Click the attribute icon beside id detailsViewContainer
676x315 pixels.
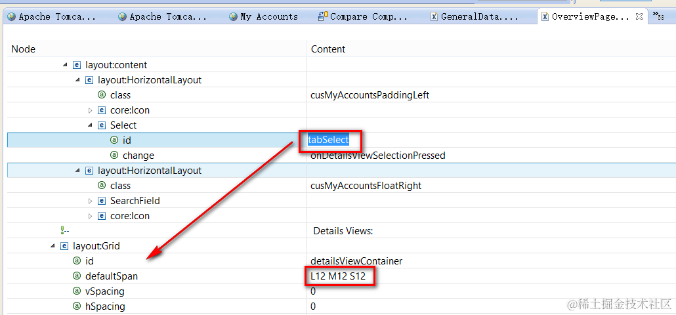click(77, 261)
